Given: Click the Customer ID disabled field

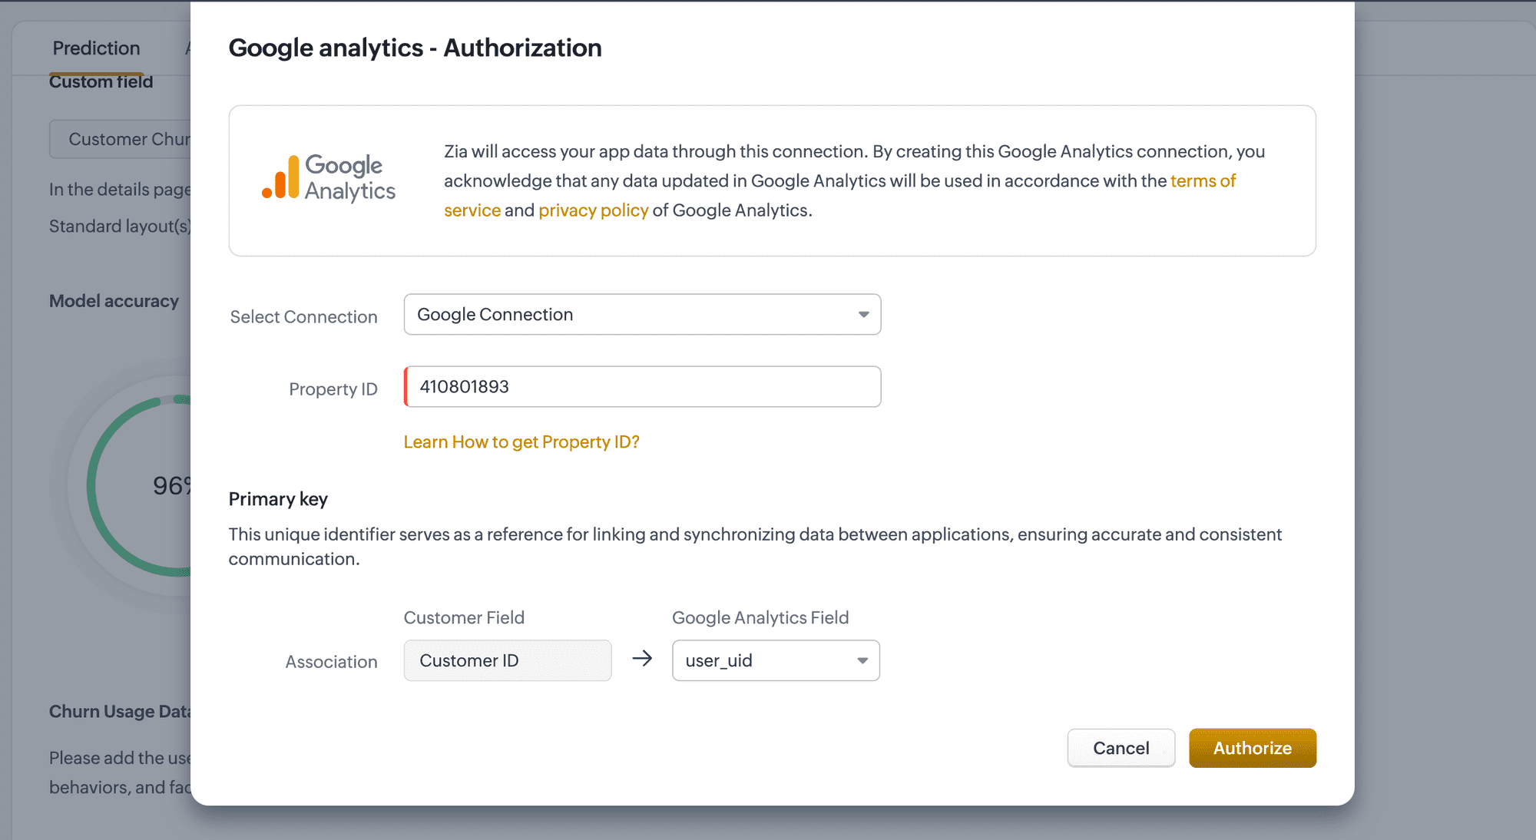Looking at the screenshot, I should pyautogui.click(x=507, y=661).
